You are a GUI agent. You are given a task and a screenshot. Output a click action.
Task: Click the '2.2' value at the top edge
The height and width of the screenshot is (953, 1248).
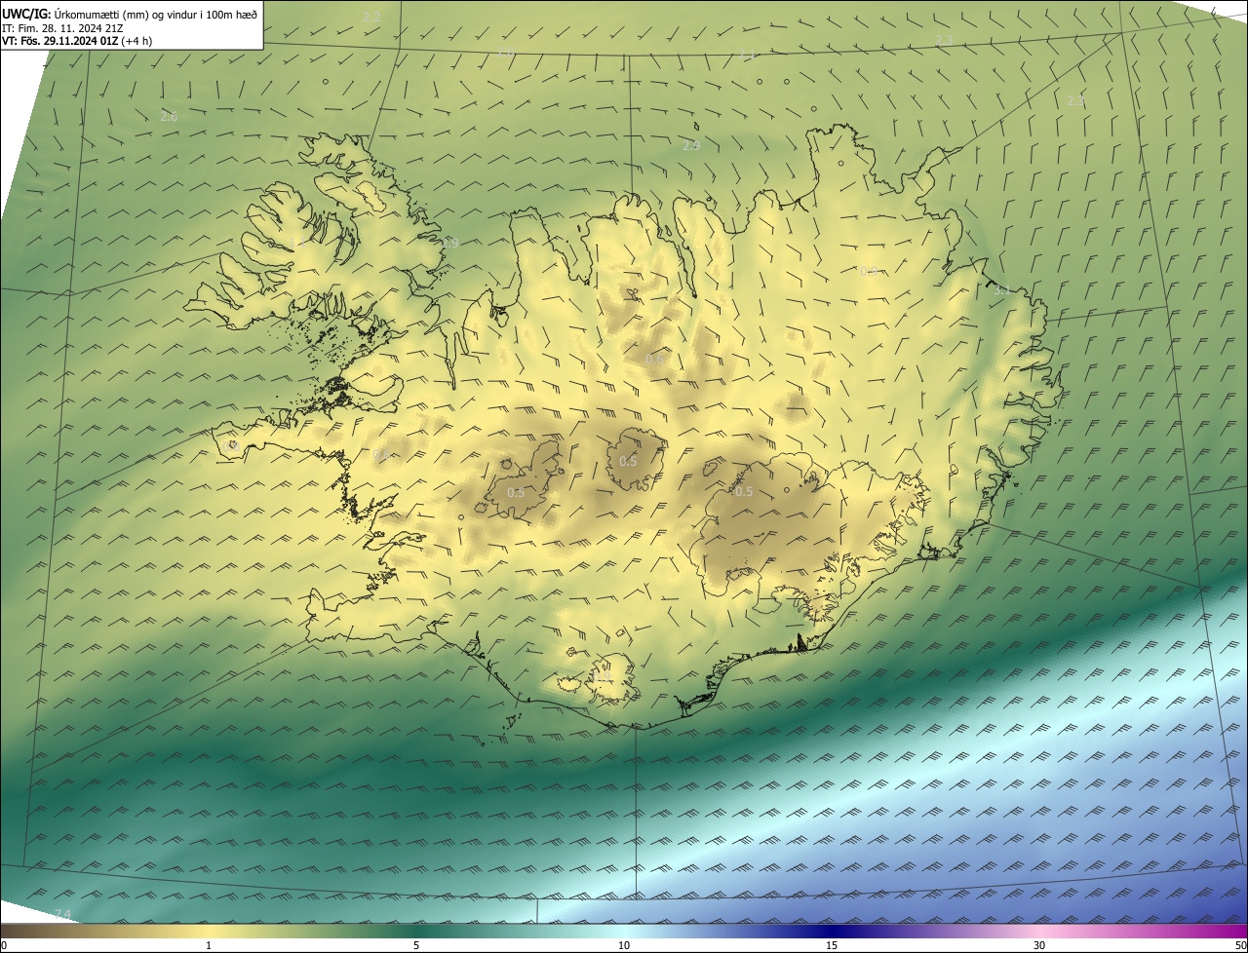point(371,18)
